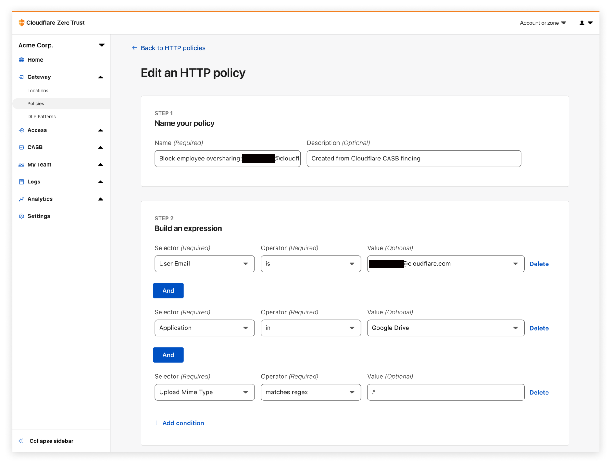The height and width of the screenshot is (466, 612).
Task: Click Add condition link
Action: (x=183, y=423)
